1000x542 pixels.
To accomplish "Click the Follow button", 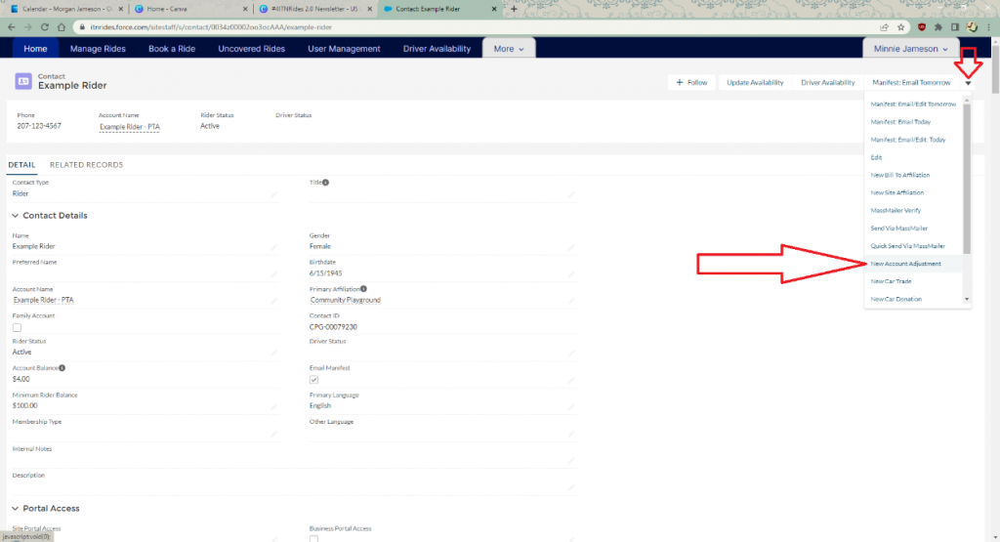I will (x=691, y=83).
